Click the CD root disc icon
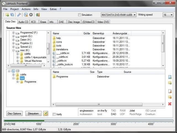The width and height of the screenshot is (177, 133). point(13,71)
